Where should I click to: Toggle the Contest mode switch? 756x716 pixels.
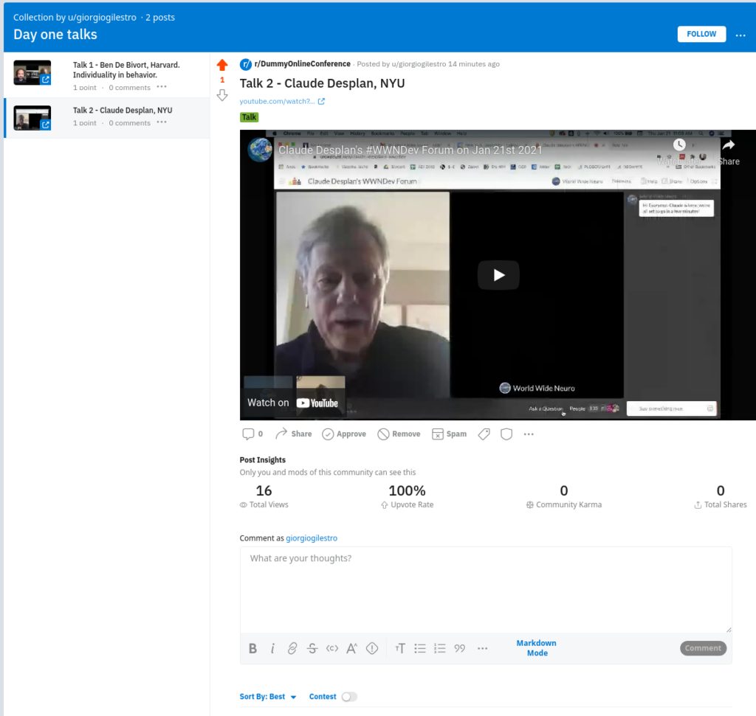(x=349, y=697)
